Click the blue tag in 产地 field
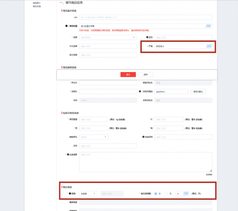 [x=209, y=46]
